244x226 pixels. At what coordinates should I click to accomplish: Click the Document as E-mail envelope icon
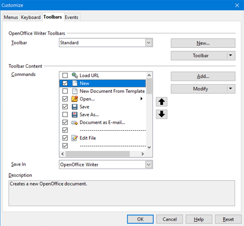pos(75,122)
